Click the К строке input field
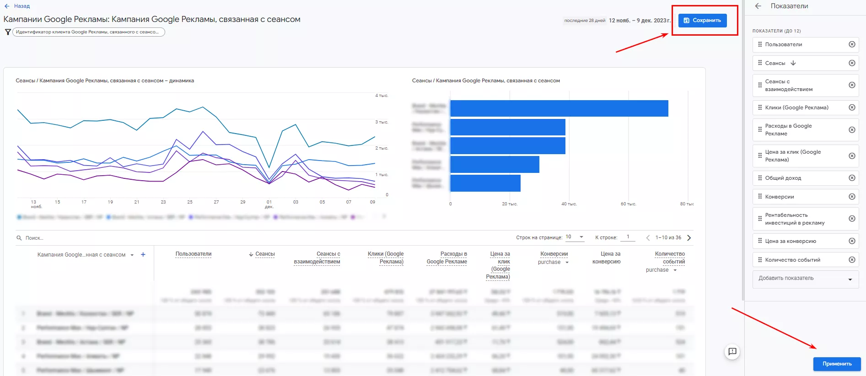The height and width of the screenshot is (376, 866). [x=628, y=237]
